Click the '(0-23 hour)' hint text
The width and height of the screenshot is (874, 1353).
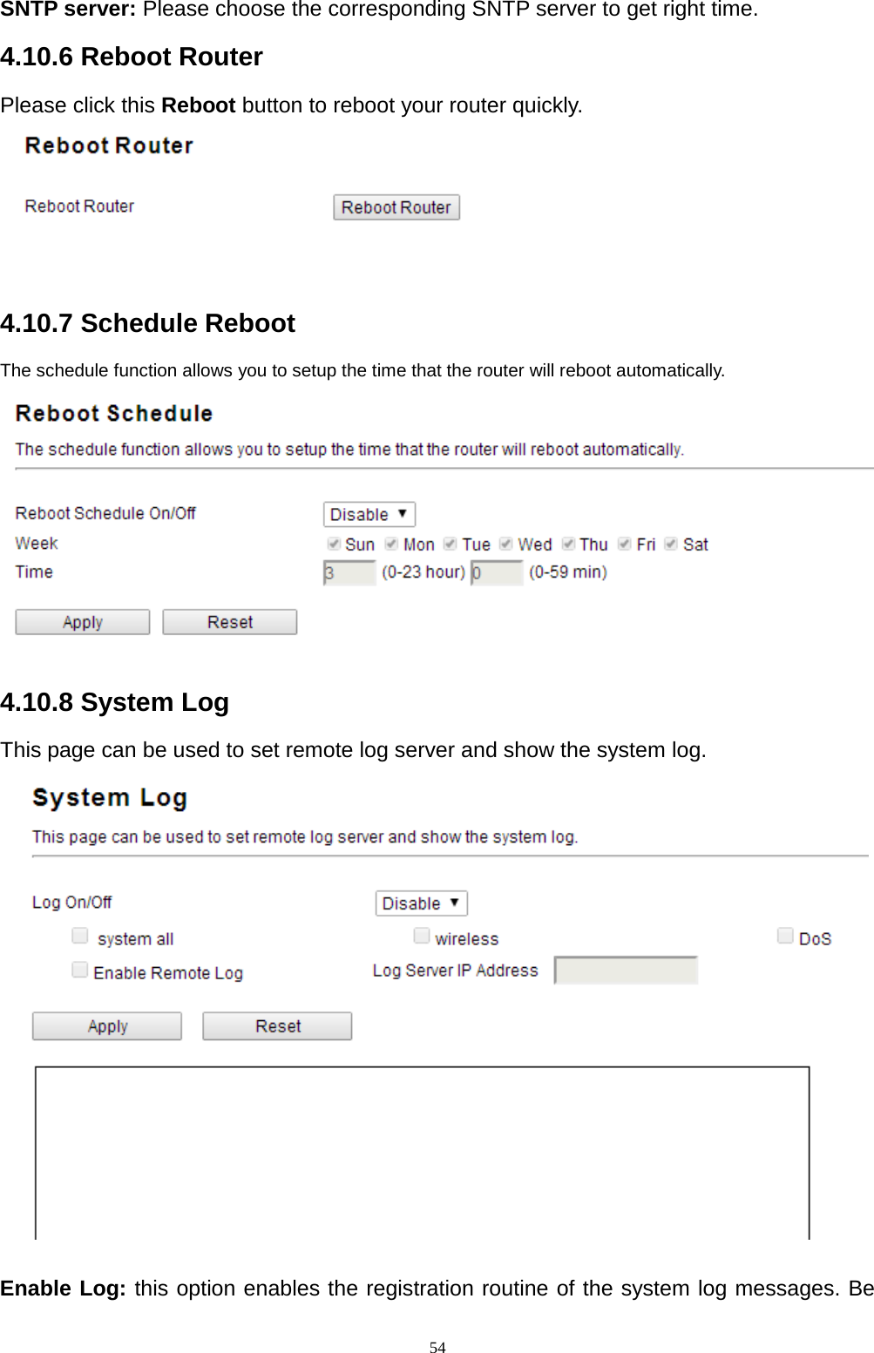(x=423, y=572)
